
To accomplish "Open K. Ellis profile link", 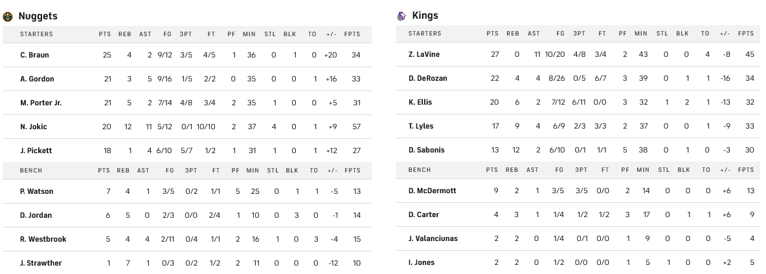I will click(420, 102).
